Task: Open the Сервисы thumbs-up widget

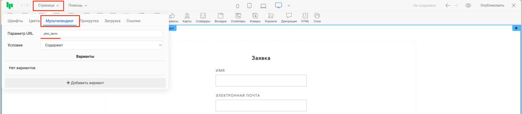Action: tap(172, 18)
